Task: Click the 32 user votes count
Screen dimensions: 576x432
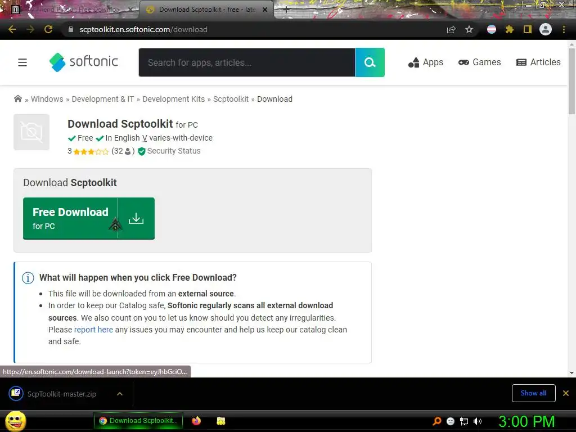Action: pyautogui.click(x=123, y=151)
